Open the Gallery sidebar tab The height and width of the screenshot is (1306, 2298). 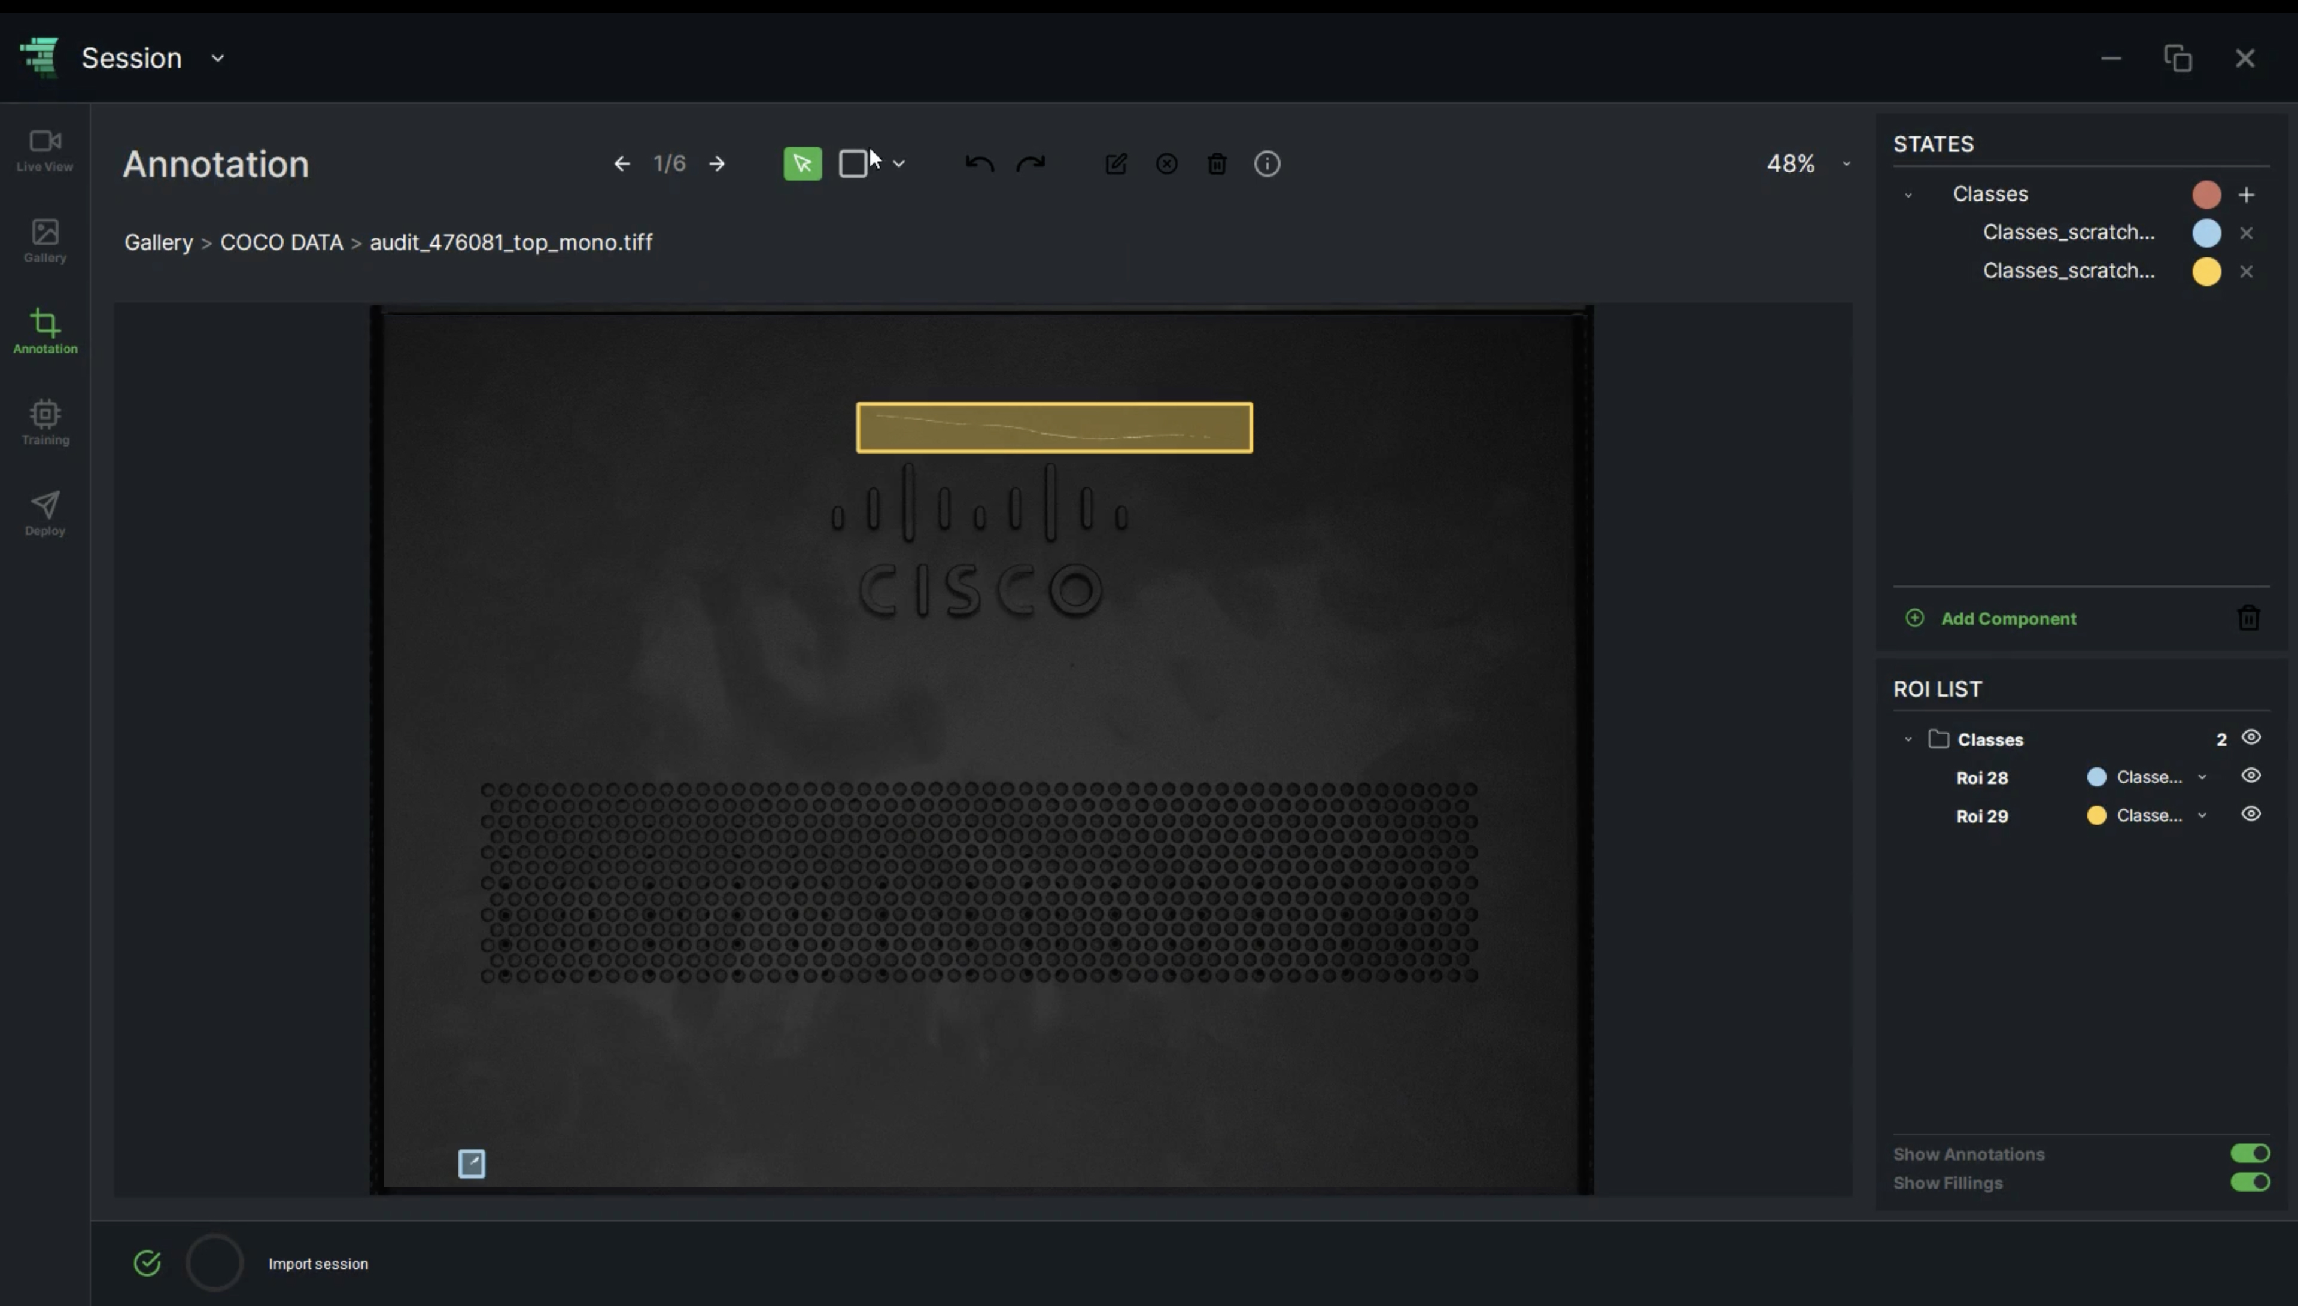coord(45,241)
